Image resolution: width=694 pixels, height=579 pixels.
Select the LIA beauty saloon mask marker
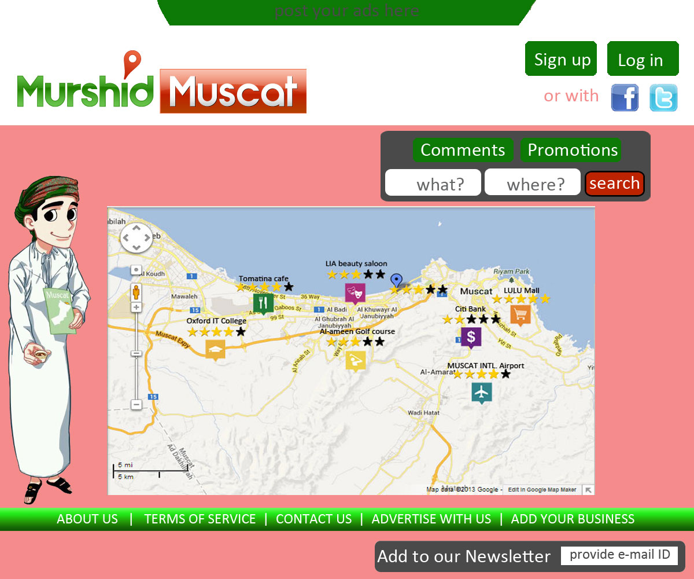(x=355, y=294)
